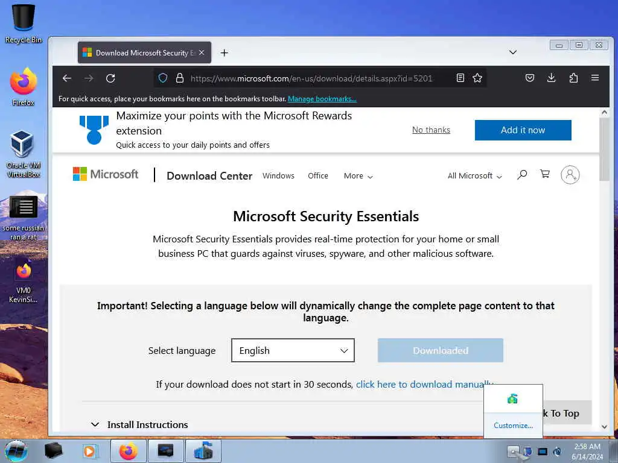Click the search magnifier icon

[x=522, y=174]
